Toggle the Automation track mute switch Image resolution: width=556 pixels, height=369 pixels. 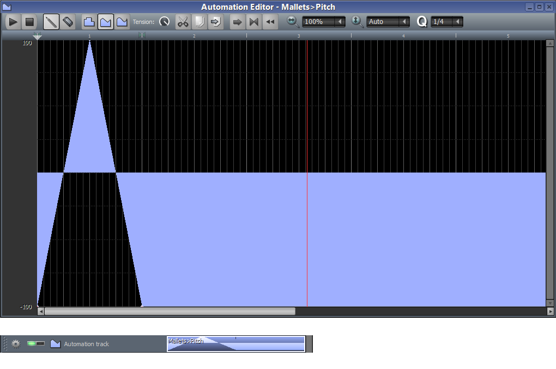click(35, 344)
